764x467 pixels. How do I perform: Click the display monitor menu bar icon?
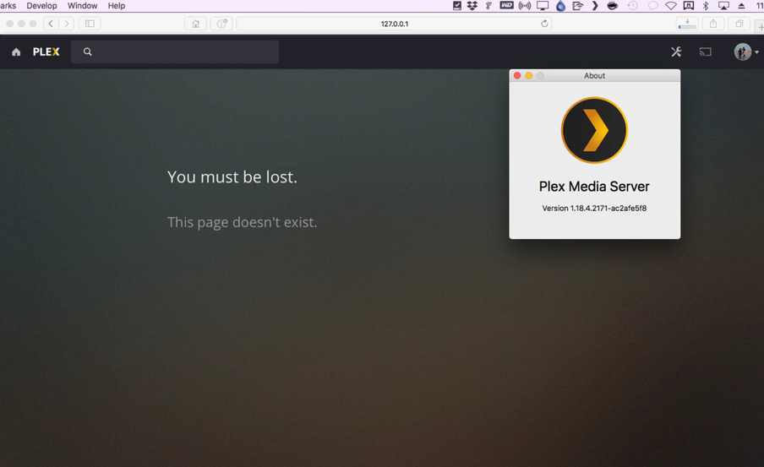(543, 6)
